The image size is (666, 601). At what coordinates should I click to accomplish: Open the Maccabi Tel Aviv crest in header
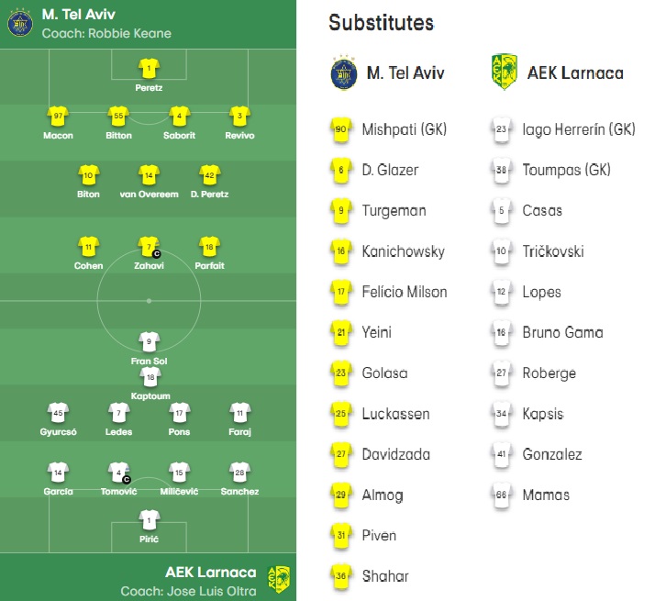20,23
